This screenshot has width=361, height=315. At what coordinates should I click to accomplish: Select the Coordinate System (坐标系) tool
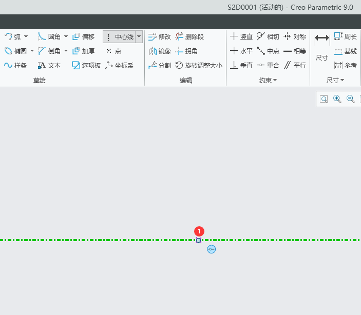tap(119, 66)
